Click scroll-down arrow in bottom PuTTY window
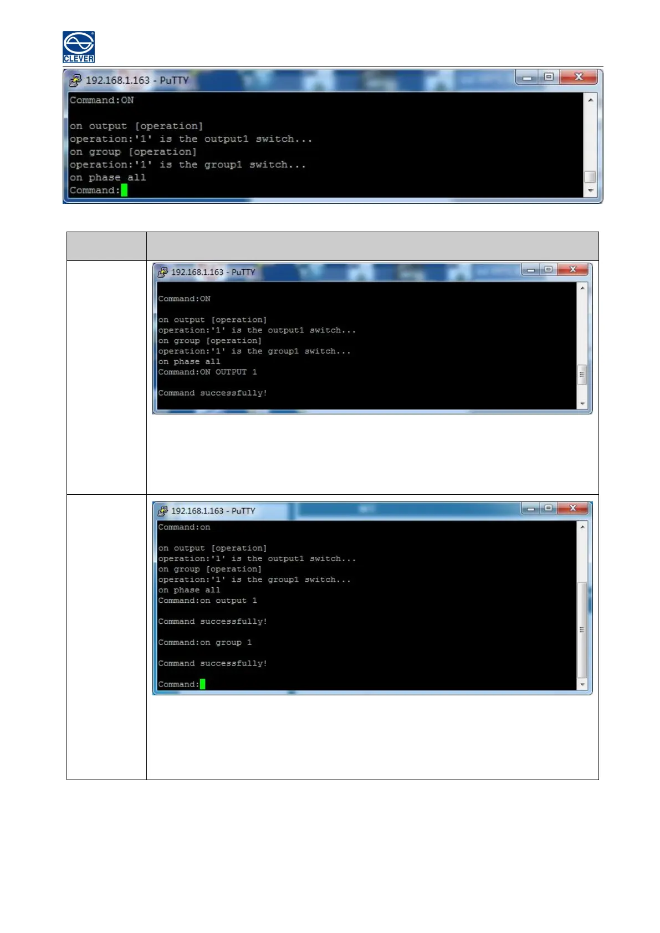 coord(582,685)
